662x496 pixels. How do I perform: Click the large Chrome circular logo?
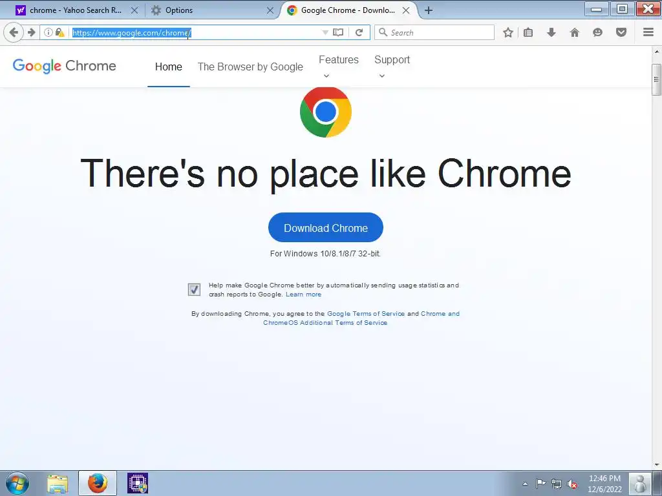(326, 112)
